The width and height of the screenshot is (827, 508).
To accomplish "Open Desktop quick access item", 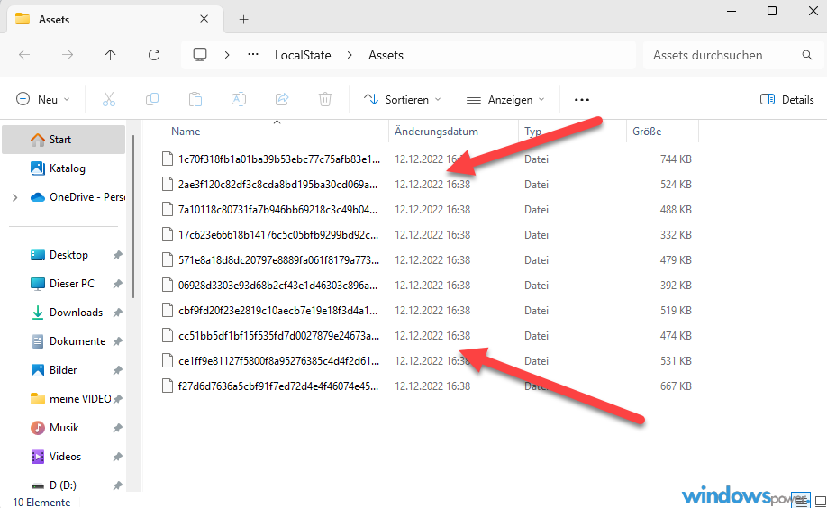I will click(59, 255).
